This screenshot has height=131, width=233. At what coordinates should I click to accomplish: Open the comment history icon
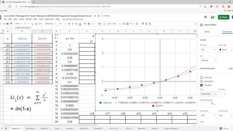(205, 17)
